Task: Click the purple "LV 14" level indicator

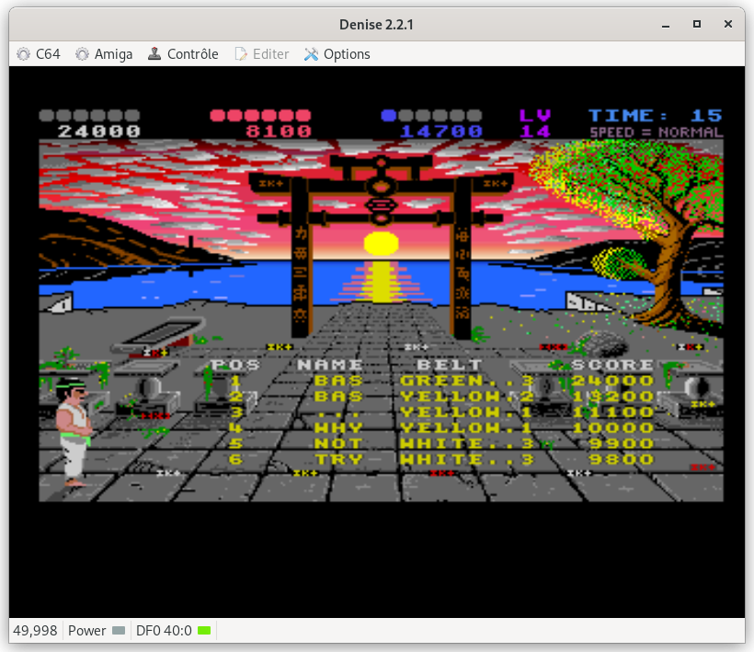Action: tap(535, 123)
